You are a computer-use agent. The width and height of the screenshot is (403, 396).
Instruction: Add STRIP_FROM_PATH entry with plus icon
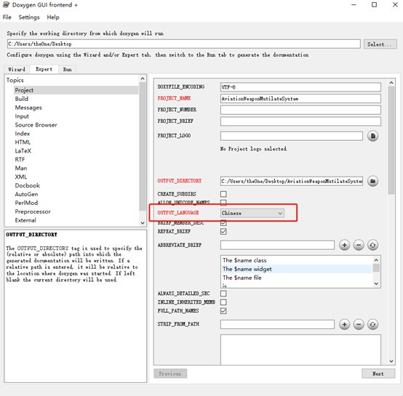344,324
